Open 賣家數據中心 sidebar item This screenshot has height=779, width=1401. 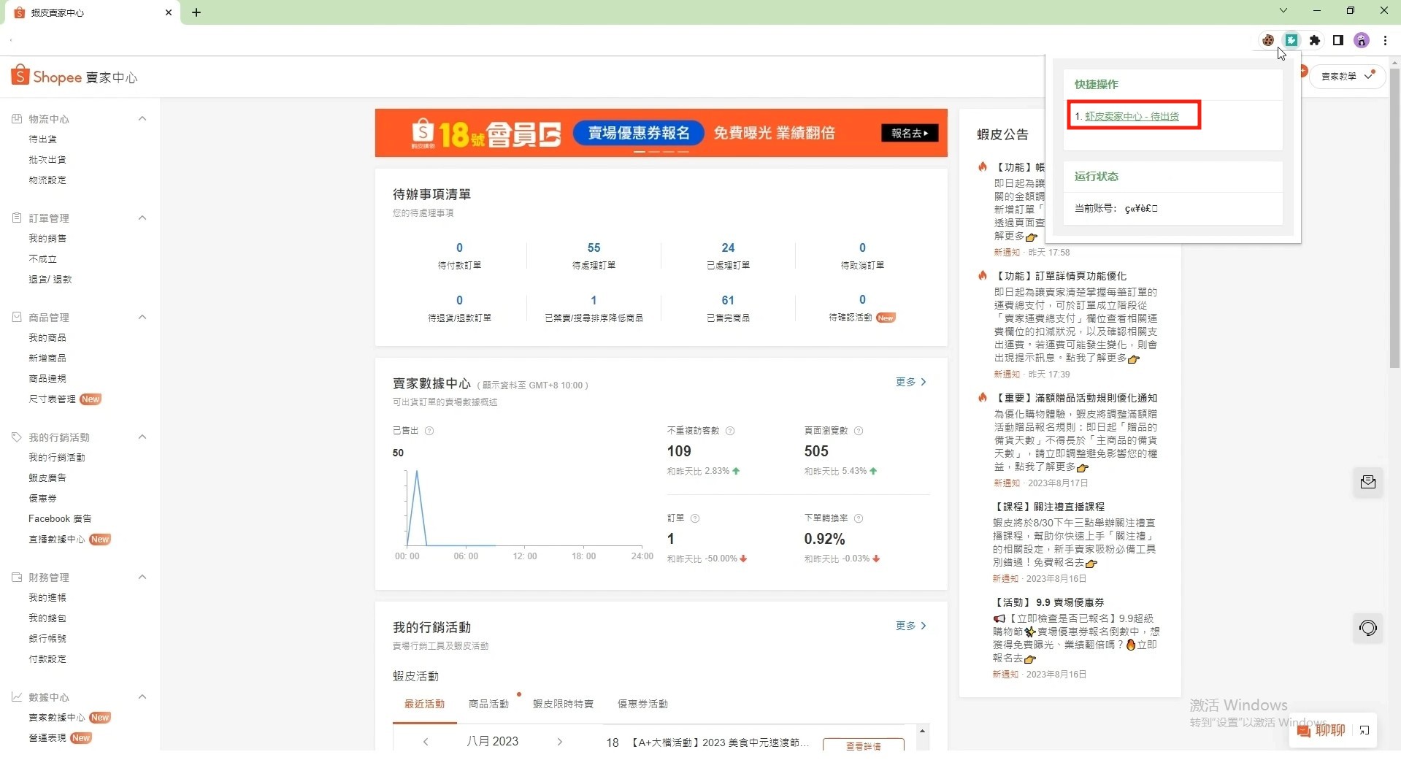pyautogui.click(x=56, y=717)
